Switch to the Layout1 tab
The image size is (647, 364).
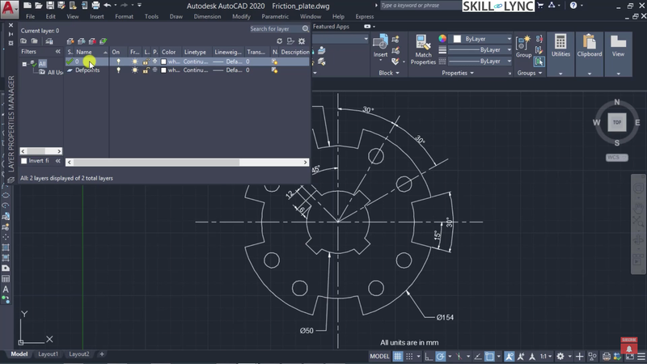point(48,354)
